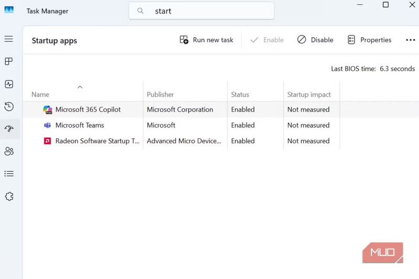Click the Enable button
The image size is (419, 279).
point(267,40)
